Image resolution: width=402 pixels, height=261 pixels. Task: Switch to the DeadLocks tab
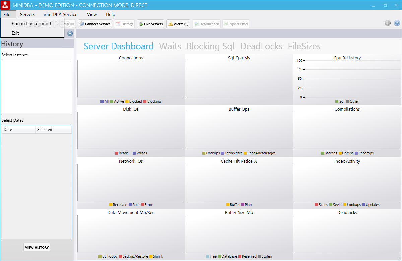coord(261,46)
